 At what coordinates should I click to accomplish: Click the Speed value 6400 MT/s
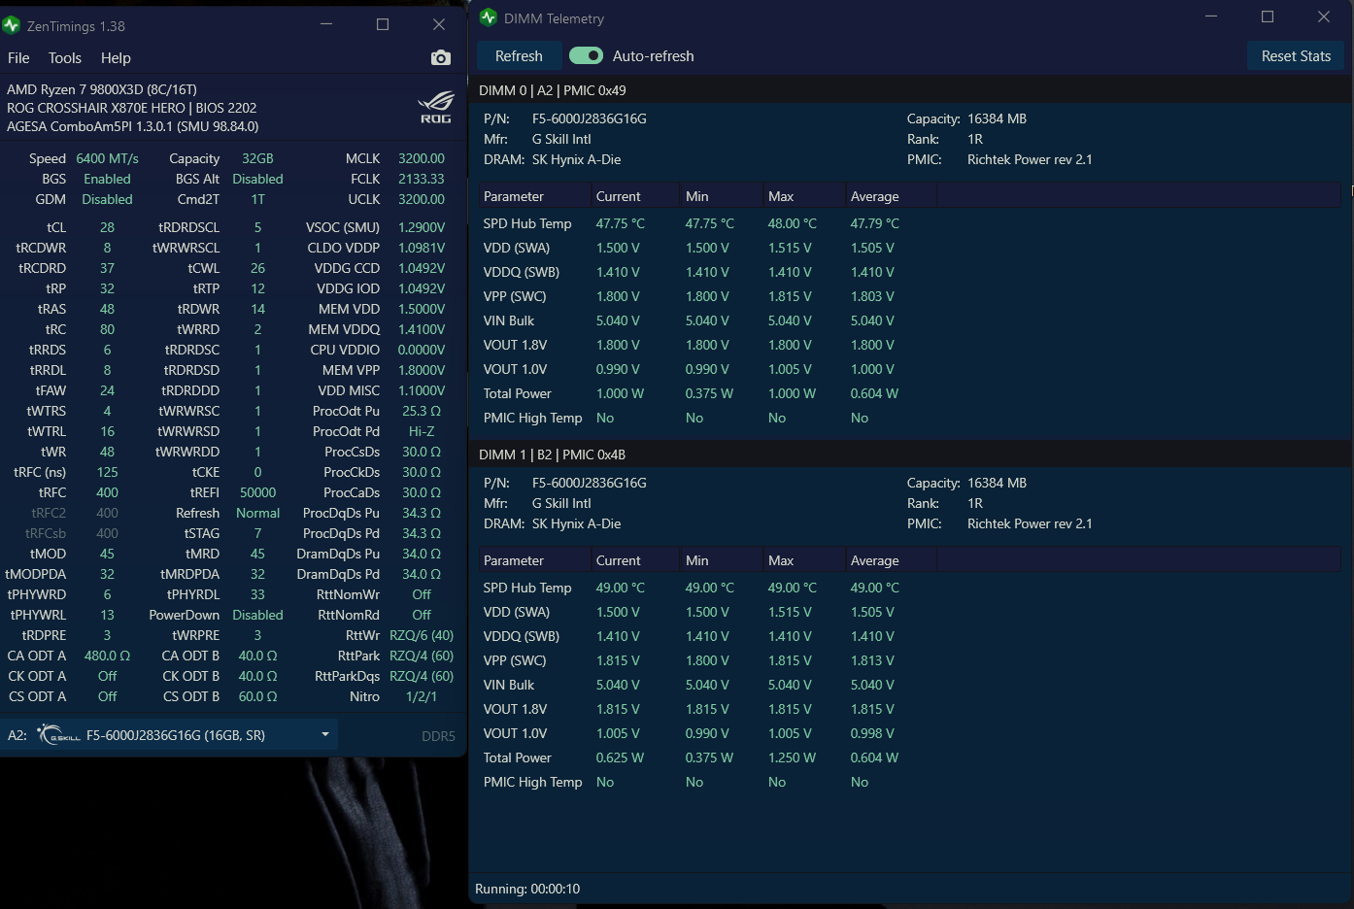point(107,158)
